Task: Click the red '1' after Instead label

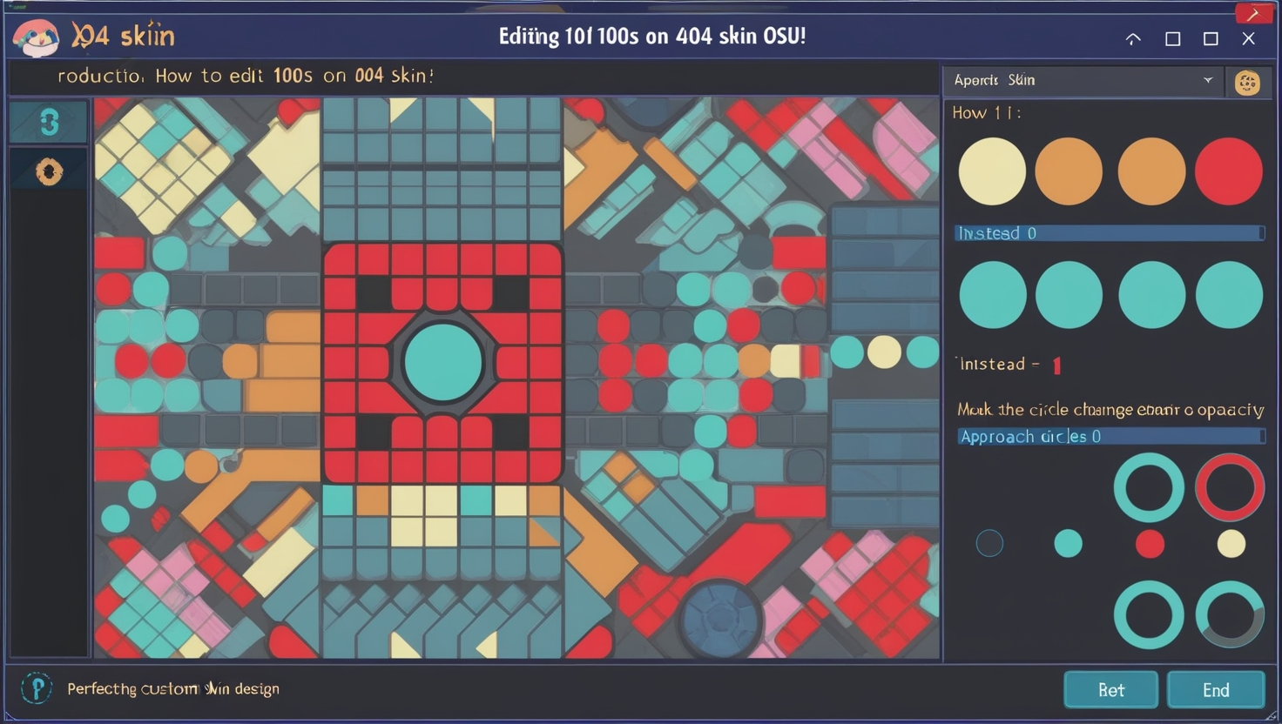Action: 1056,365
